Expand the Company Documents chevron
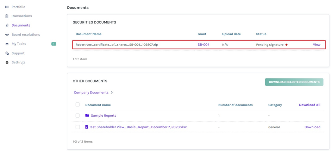Image resolution: width=331 pixels, height=151 pixels. click(112, 92)
